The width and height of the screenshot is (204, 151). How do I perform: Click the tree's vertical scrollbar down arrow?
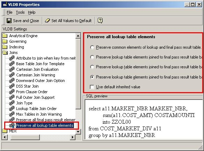78,131
